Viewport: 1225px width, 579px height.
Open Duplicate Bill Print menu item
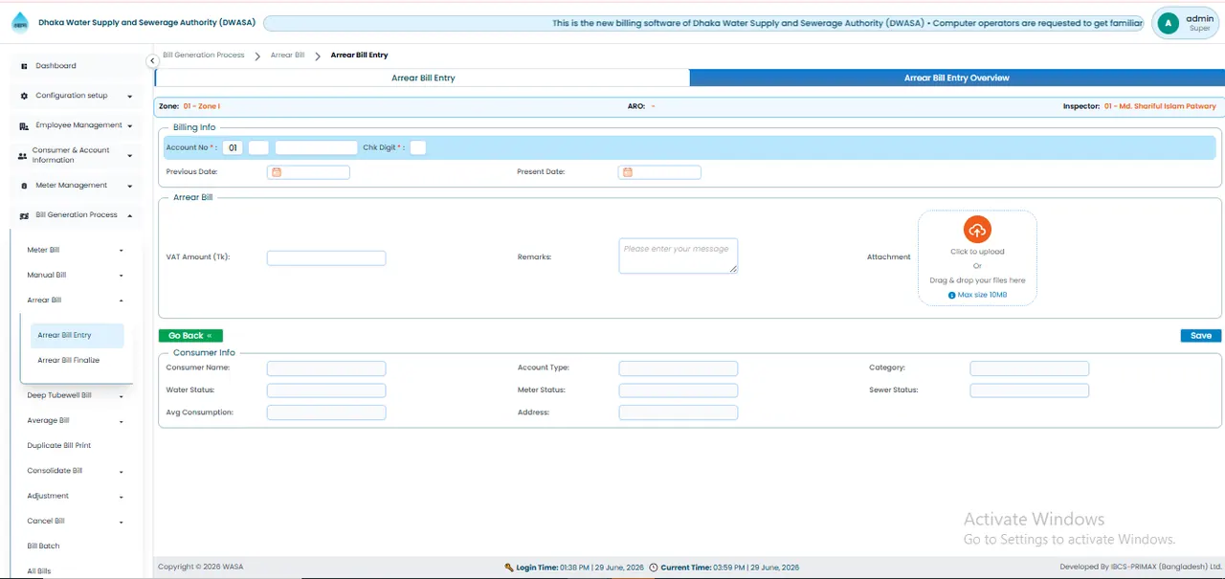pos(59,446)
